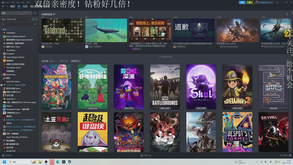This screenshot has height=165, width=293.
Task: Click the 主页 home button in the sidebar
Action: (16, 13)
